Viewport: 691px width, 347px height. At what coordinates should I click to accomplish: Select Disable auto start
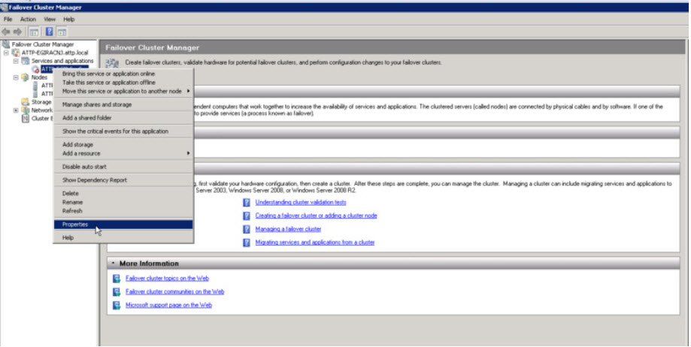point(123,167)
